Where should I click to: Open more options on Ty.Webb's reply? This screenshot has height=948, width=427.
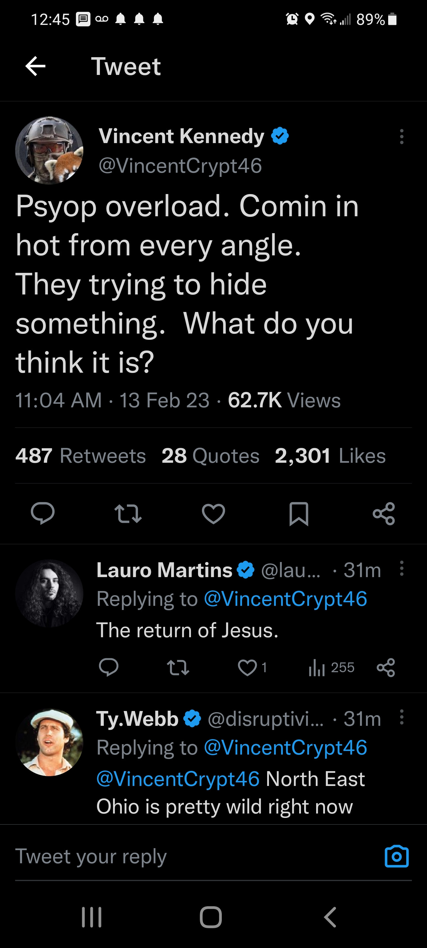[401, 717]
